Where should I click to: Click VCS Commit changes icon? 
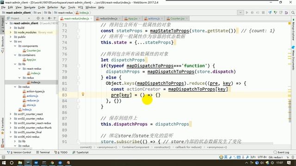[x=276, y=12]
